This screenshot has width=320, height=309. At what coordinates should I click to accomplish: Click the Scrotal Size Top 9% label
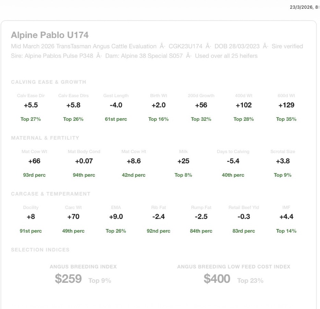pos(283,175)
